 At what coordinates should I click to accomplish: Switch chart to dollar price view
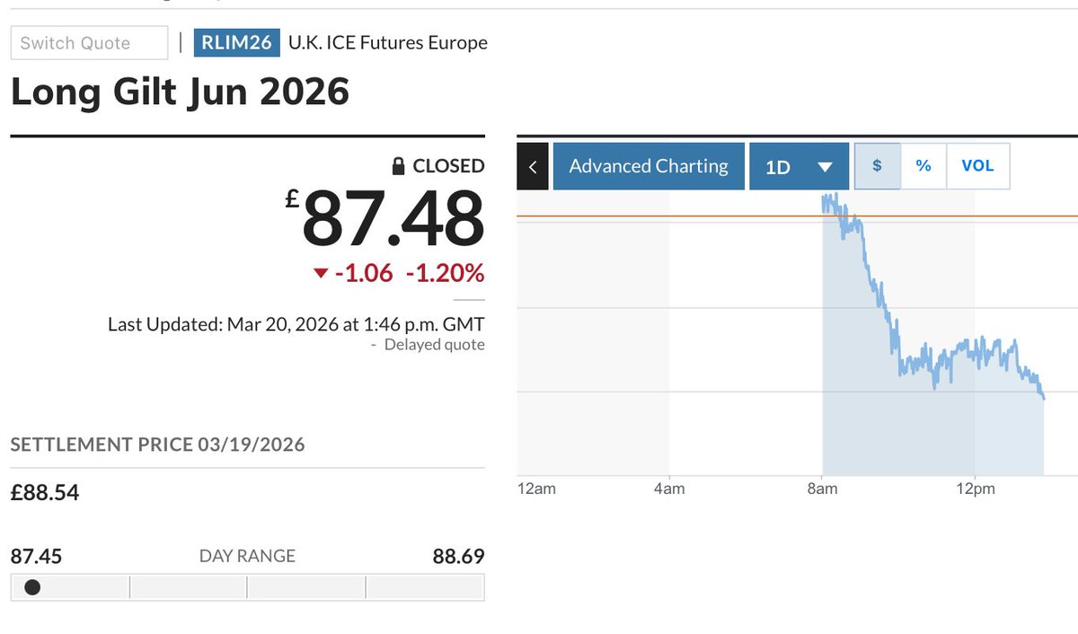pos(877,166)
